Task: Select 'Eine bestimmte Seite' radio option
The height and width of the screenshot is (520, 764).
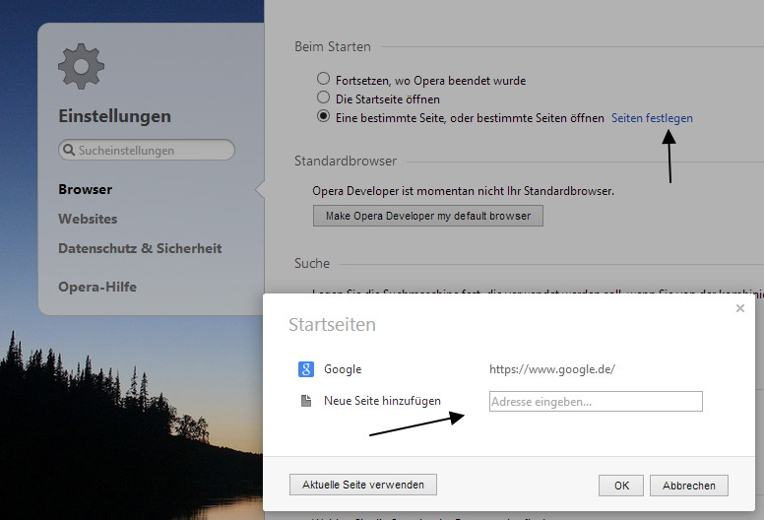Action: (x=323, y=116)
